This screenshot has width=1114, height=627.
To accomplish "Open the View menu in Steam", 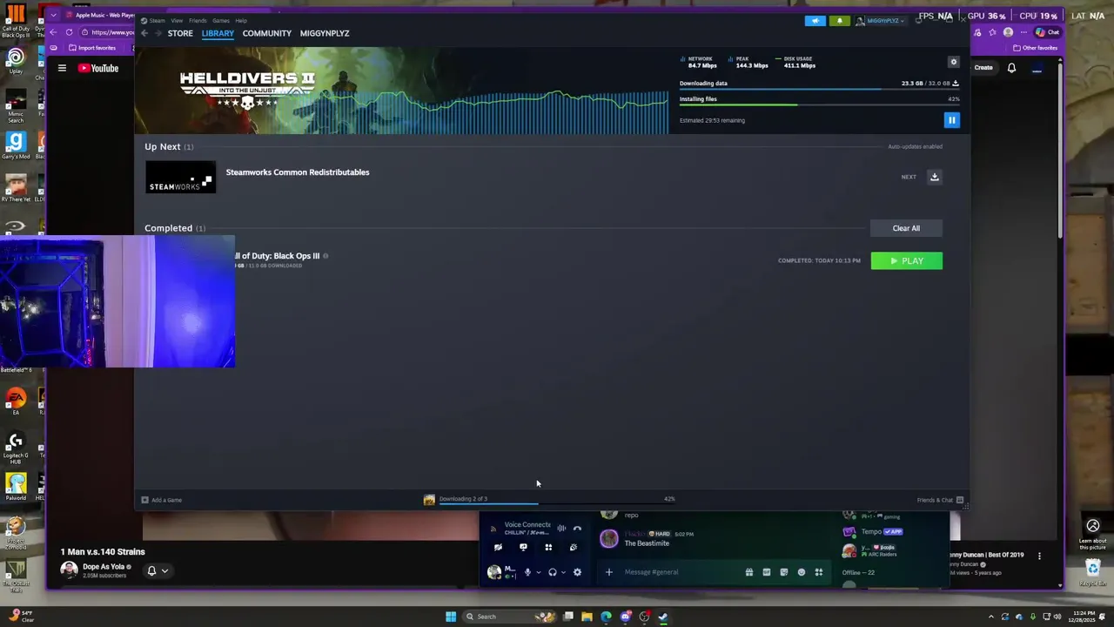I will pyautogui.click(x=177, y=20).
